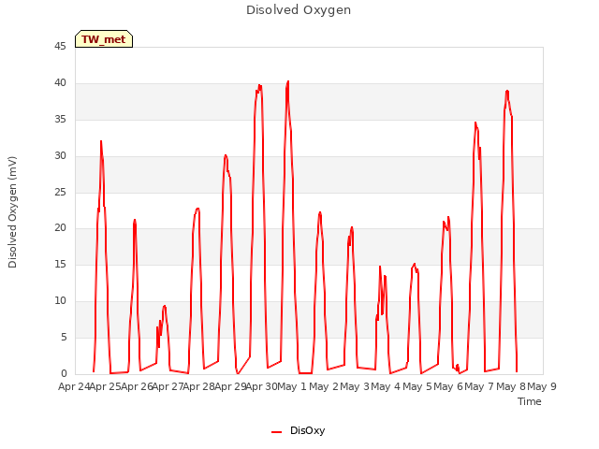Click the 'Time' x-axis label
Image resolution: width=599 pixels, height=449 pixels.
click(530, 401)
